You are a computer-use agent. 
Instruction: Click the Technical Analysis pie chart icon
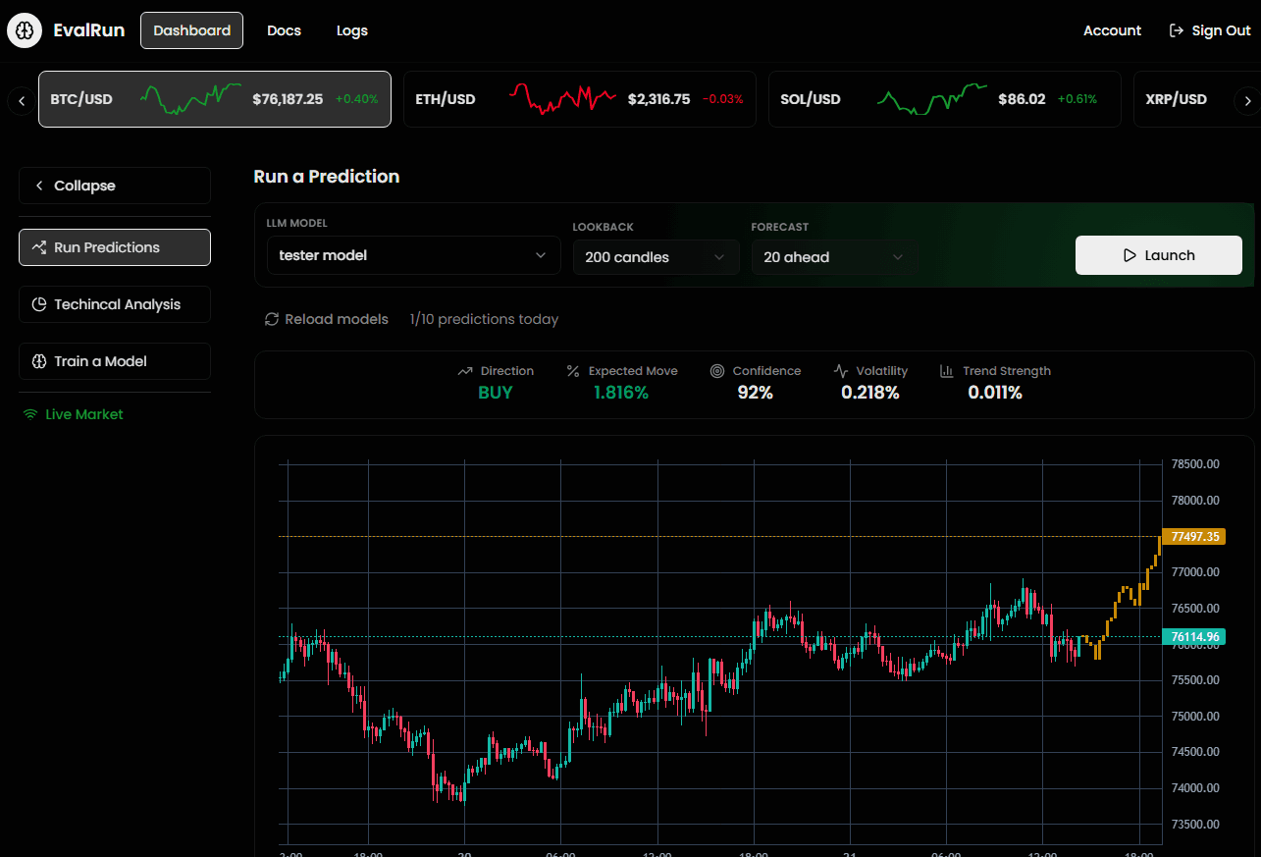[x=39, y=304]
